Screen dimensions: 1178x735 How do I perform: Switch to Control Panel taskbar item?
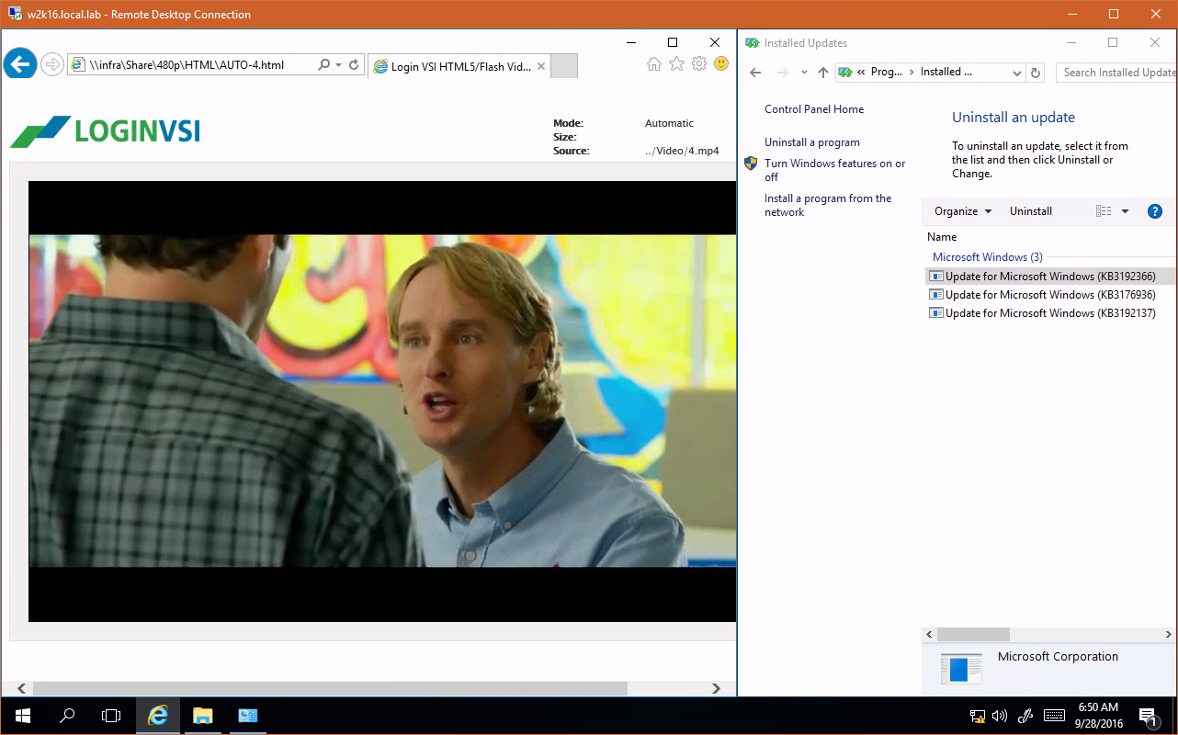click(x=248, y=716)
